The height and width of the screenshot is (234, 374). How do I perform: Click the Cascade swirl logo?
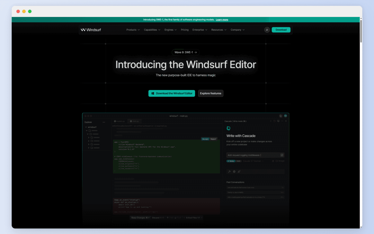pyautogui.click(x=228, y=128)
